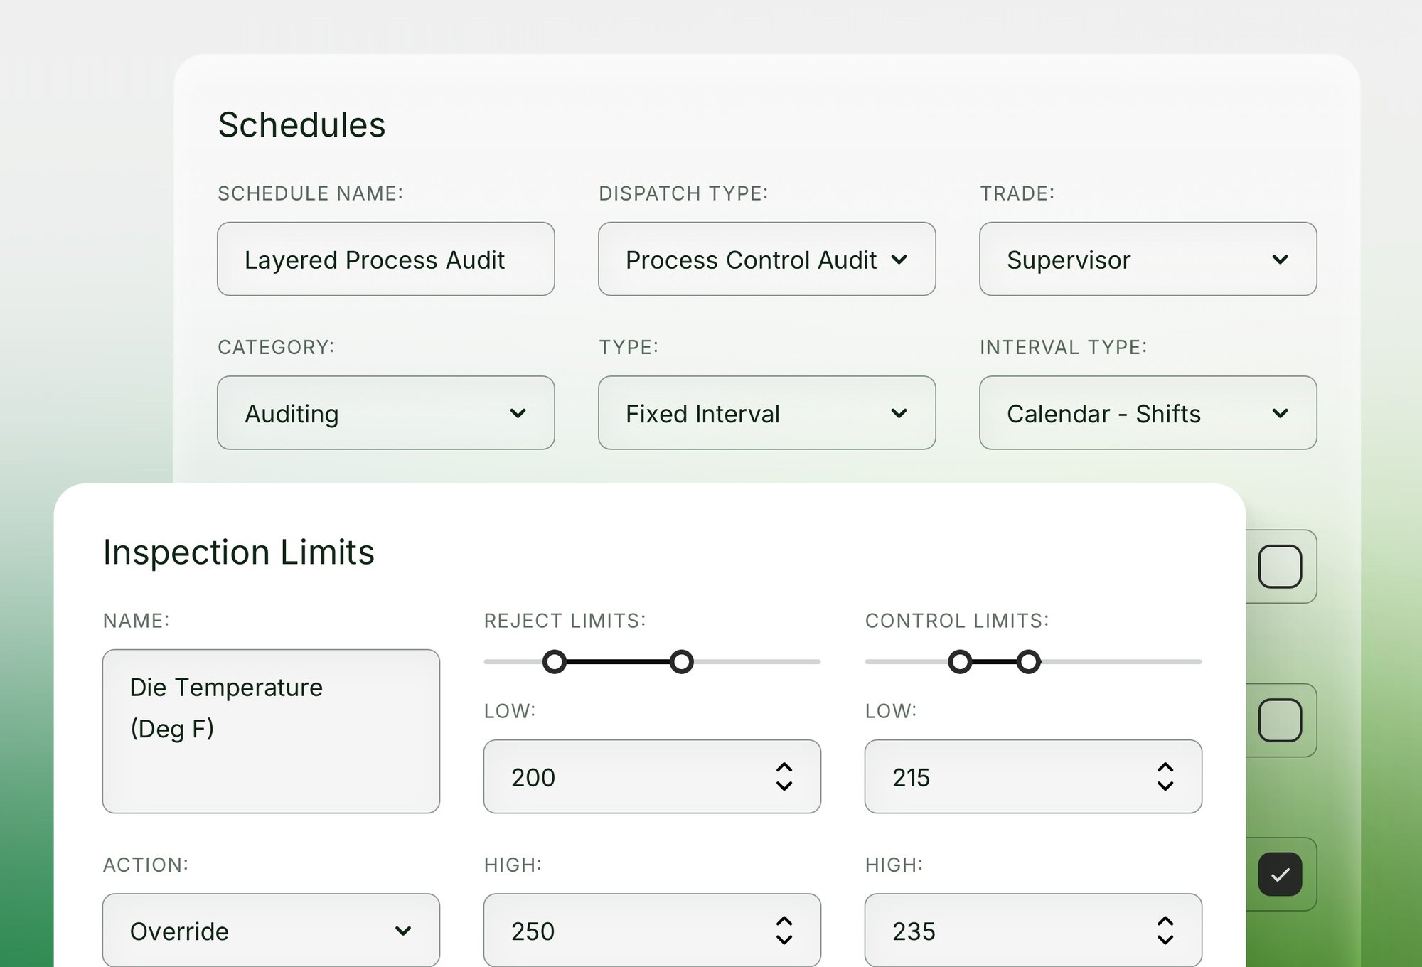Open the Dispatch Type dropdown
1422x967 pixels.
pyautogui.click(x=767, y=259)
